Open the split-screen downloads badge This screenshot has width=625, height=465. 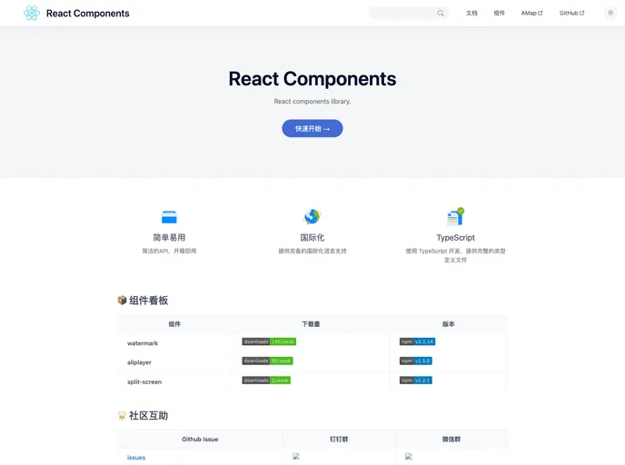[x=266, y=381]
